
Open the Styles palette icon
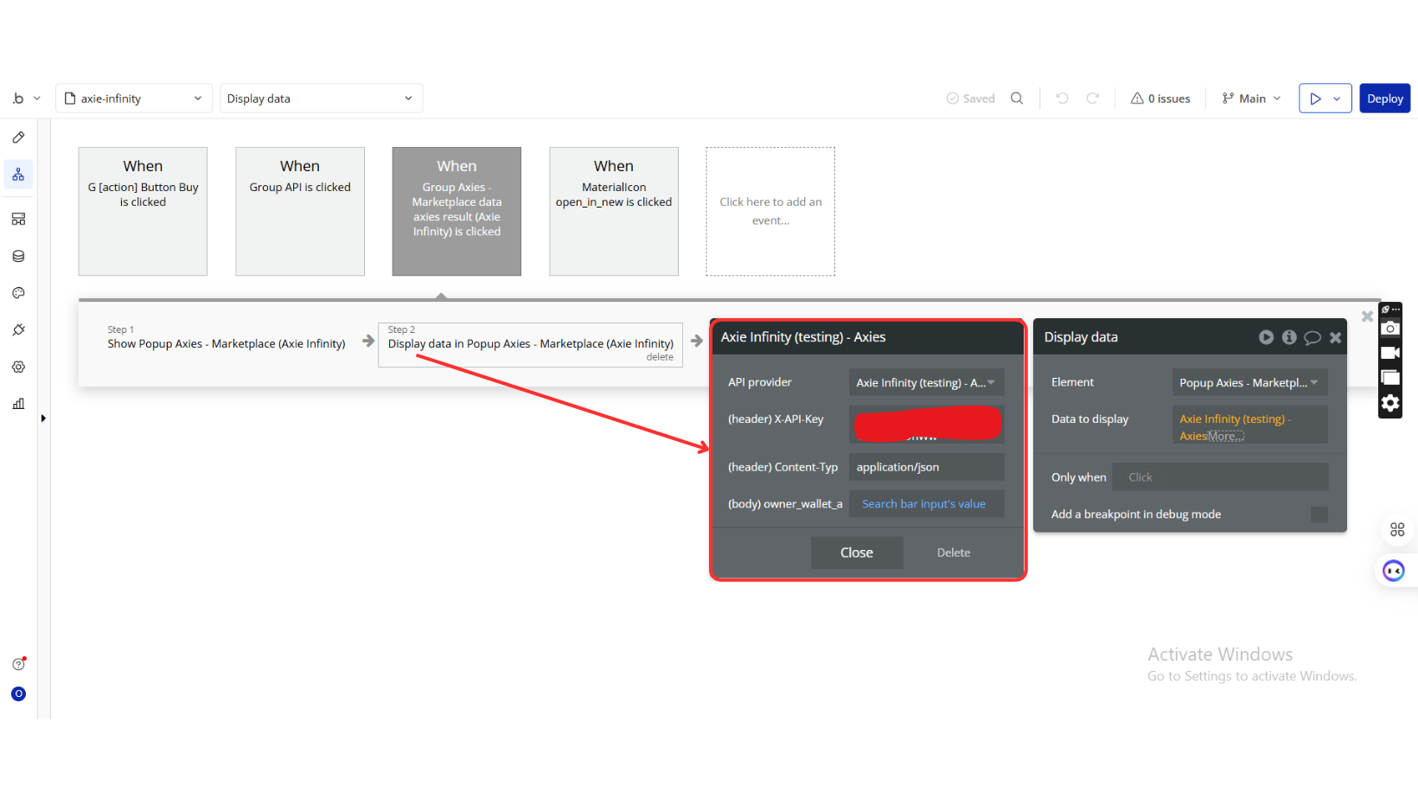(x=18, y=293)
